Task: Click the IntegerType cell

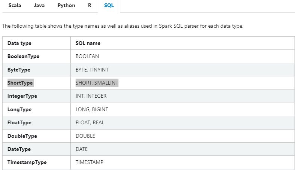Action: coord(22,96)
